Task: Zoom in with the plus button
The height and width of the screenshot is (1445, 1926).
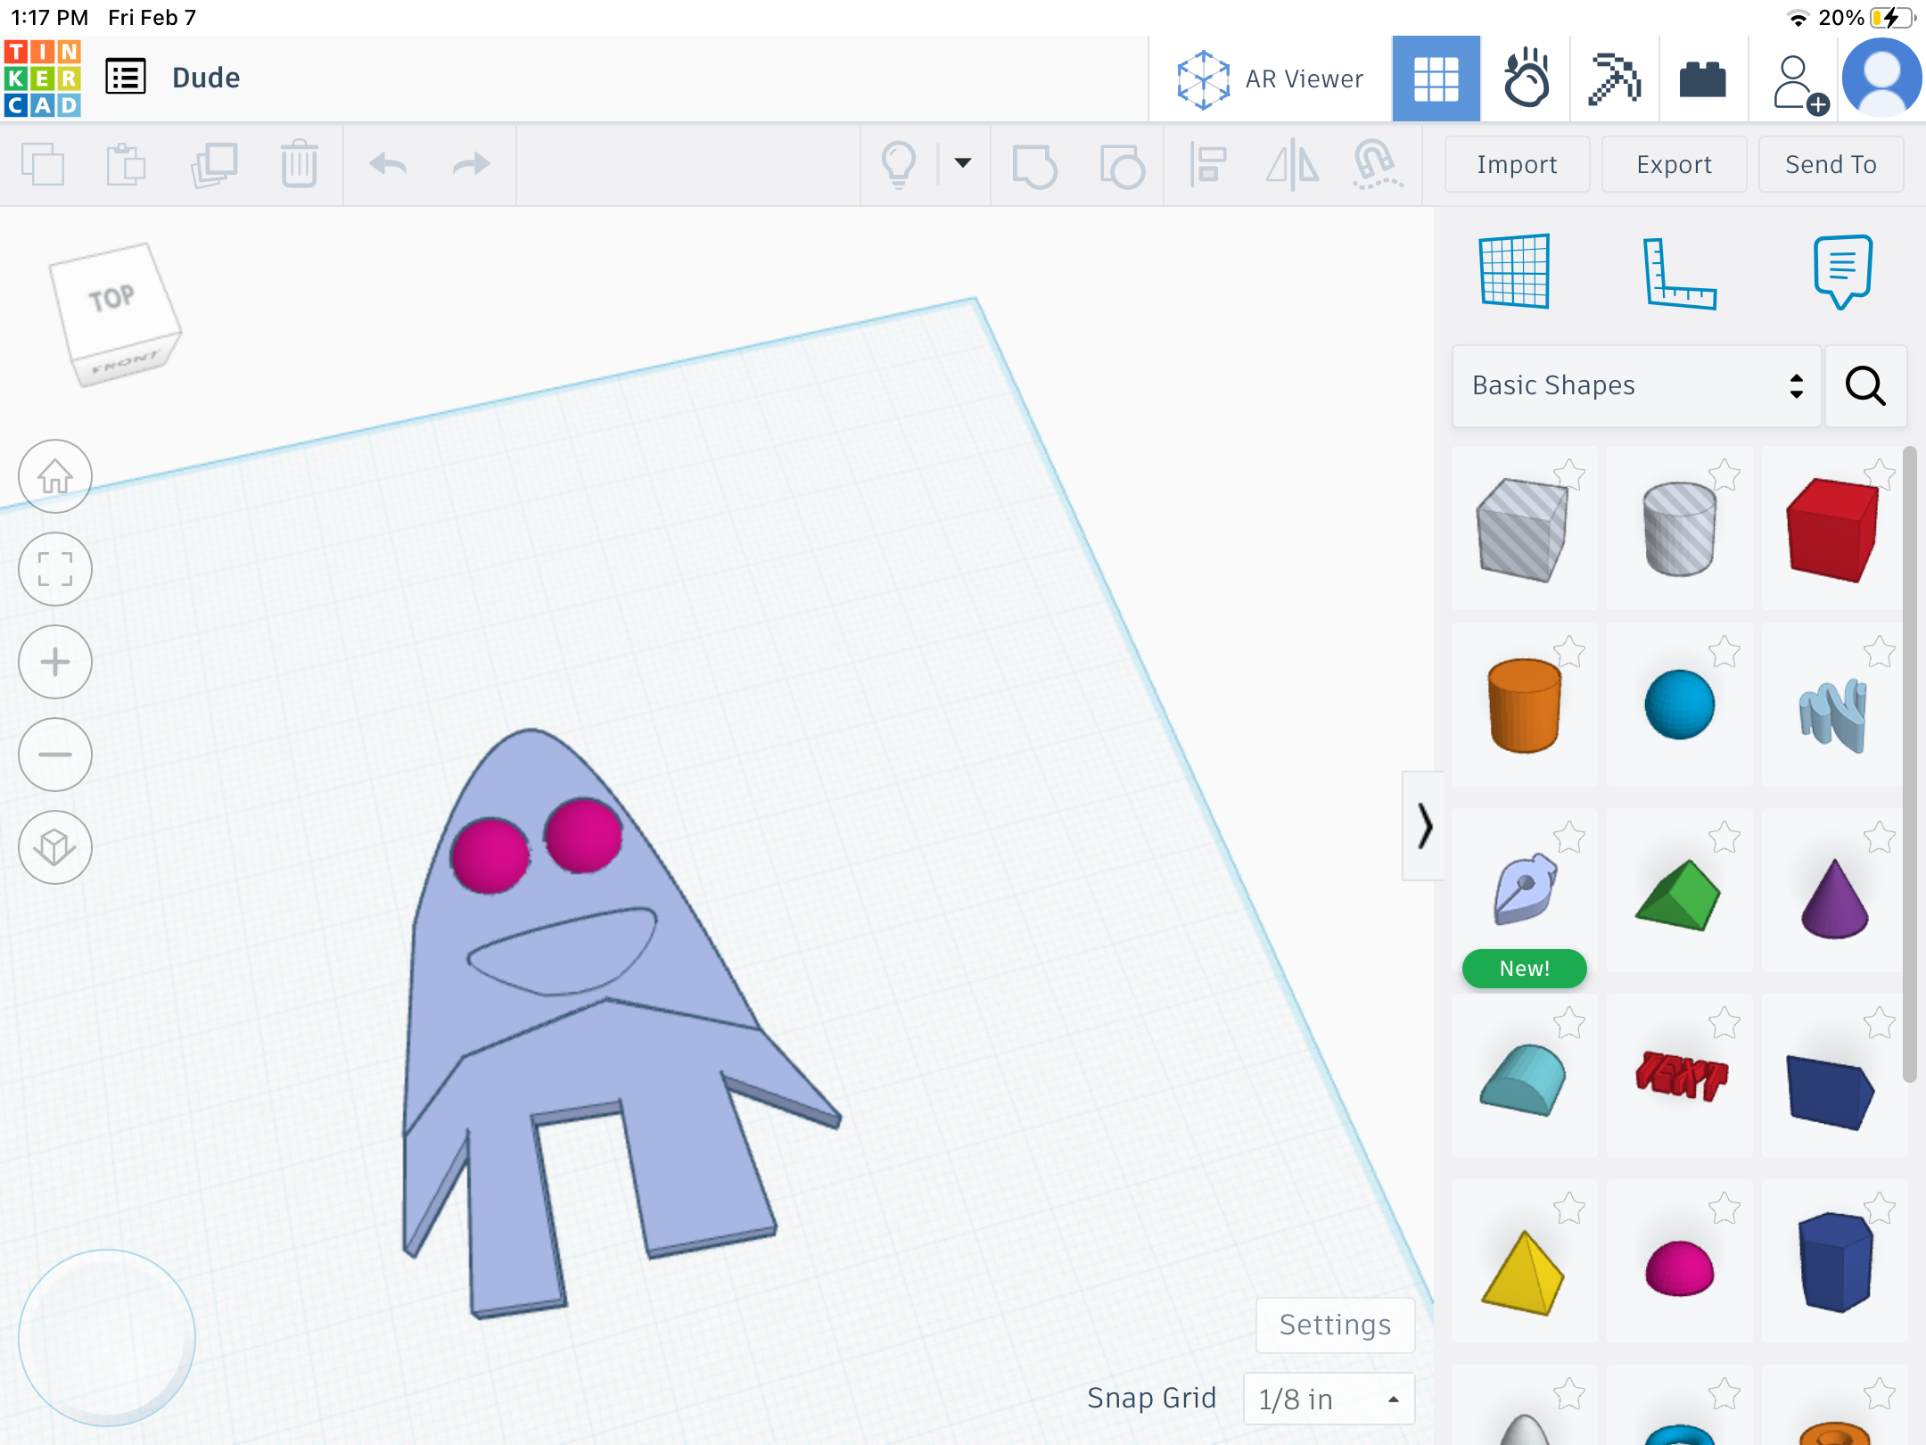Action: click(x=55, y=662)
